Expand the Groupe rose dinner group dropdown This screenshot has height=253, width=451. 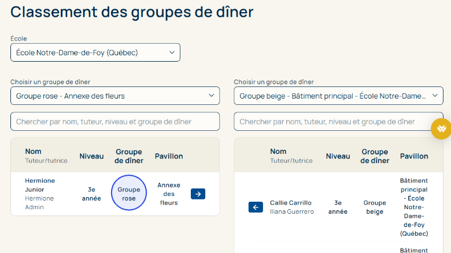point(115,96)
